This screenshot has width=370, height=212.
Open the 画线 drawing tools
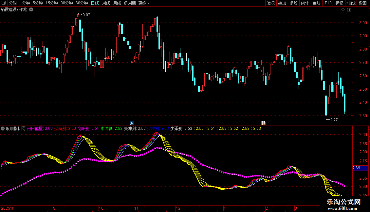(316, 3)
